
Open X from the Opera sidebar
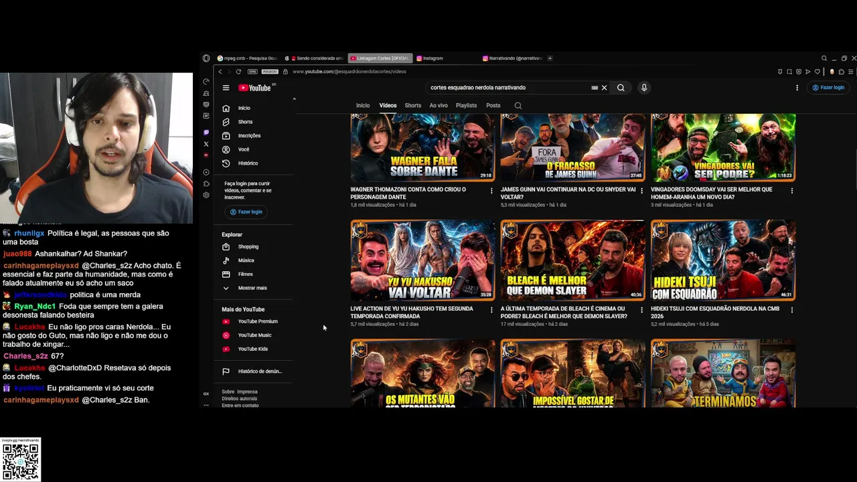tap(206, 144)
